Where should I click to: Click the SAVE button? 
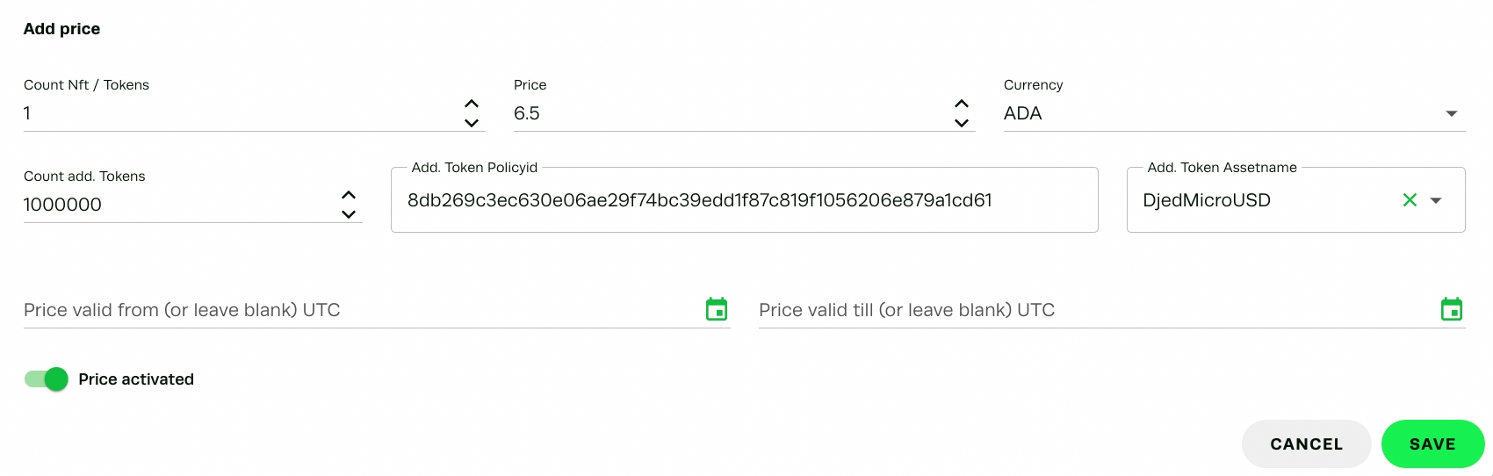(x=1432, y=444)
